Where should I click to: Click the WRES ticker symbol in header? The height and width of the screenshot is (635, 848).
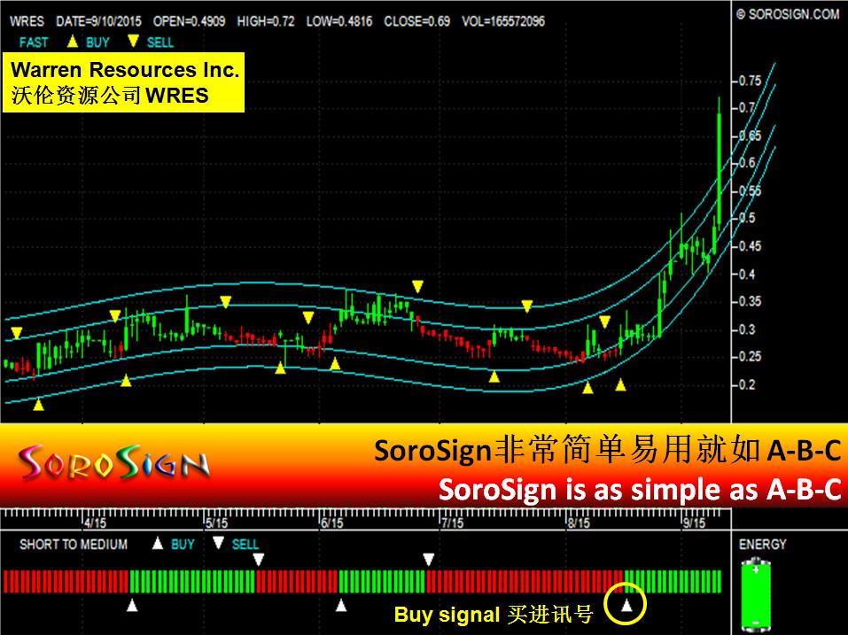point(27,21)
